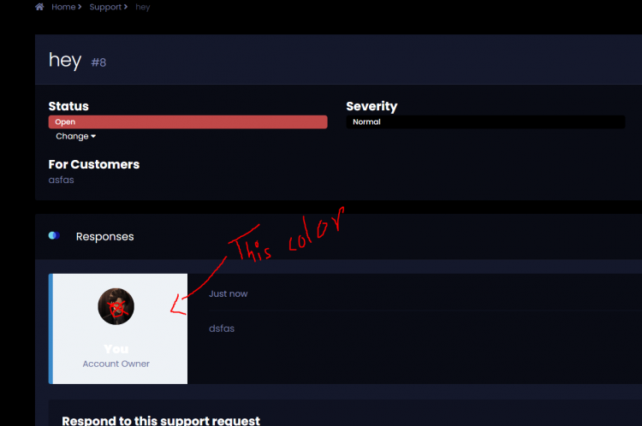This screenshot has height=426, width=642.
Task: Expand the Change status dropdown
Action: pos(75,136)
